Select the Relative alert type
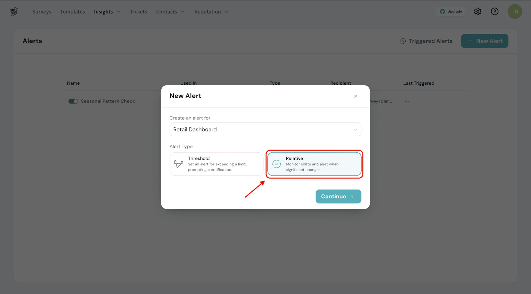This screenshot has height=294, width=531. tap(314, 164)
